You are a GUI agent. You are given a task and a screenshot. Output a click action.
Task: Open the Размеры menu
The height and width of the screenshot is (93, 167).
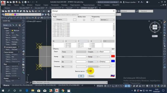tap(64, 5)
